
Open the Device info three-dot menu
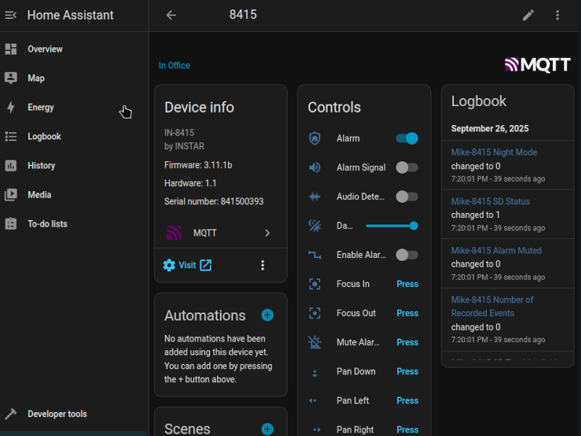point(262,265)
